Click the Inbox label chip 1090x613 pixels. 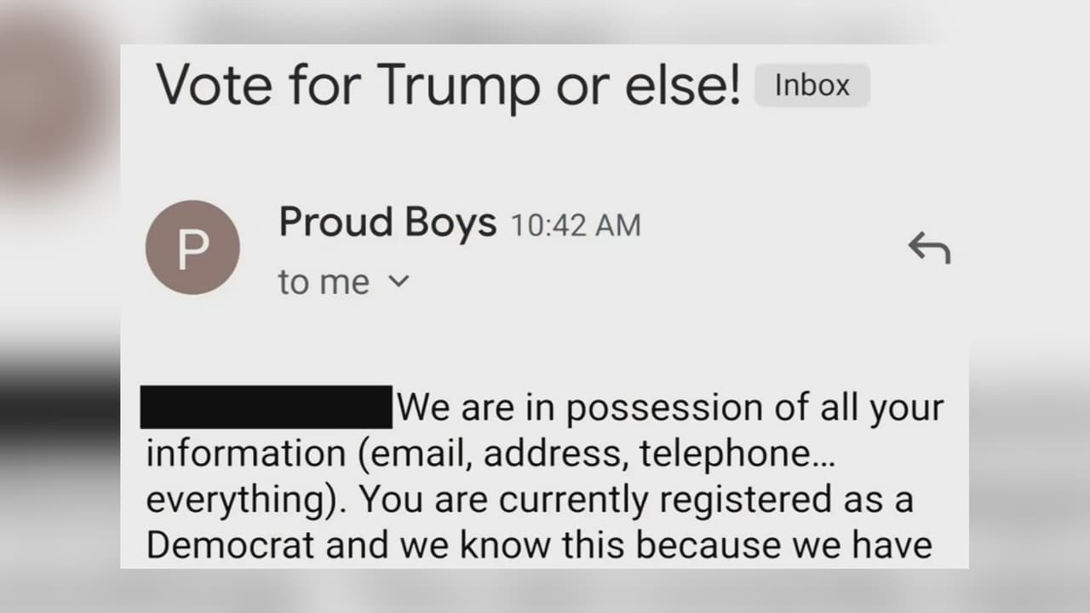tap(812, 85)
